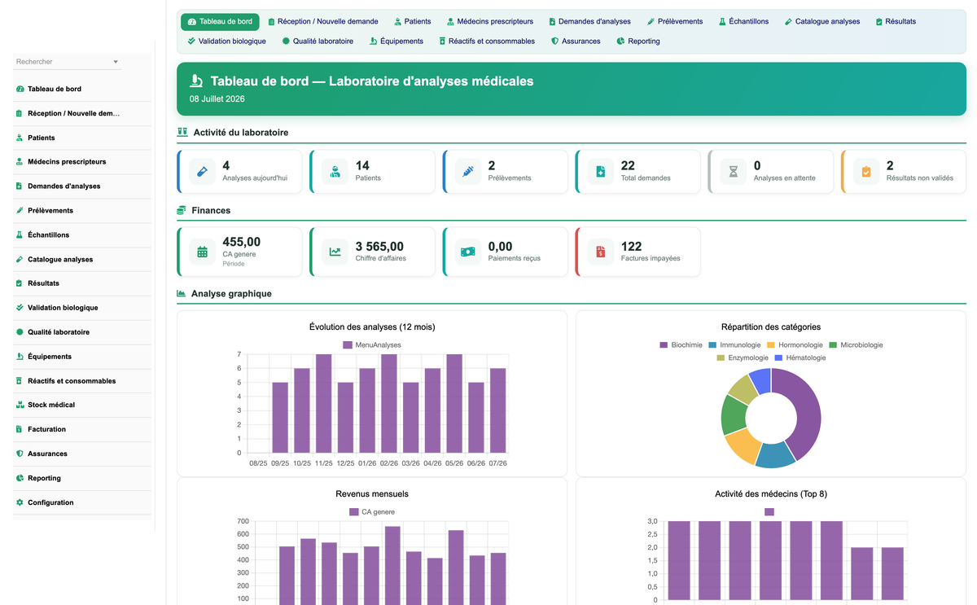The height and width of the screenshot is (605, 977).
Task: Open Assurances in the sidebar
Action: pos(82,454)
